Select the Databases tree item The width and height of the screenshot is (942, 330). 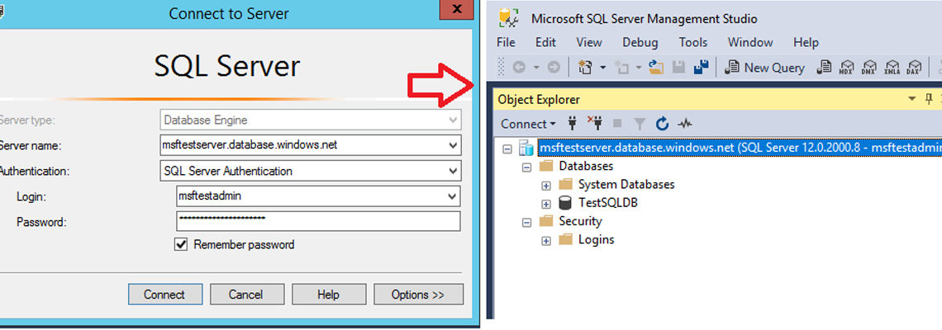pyautogui.click(x=586, y=166)
